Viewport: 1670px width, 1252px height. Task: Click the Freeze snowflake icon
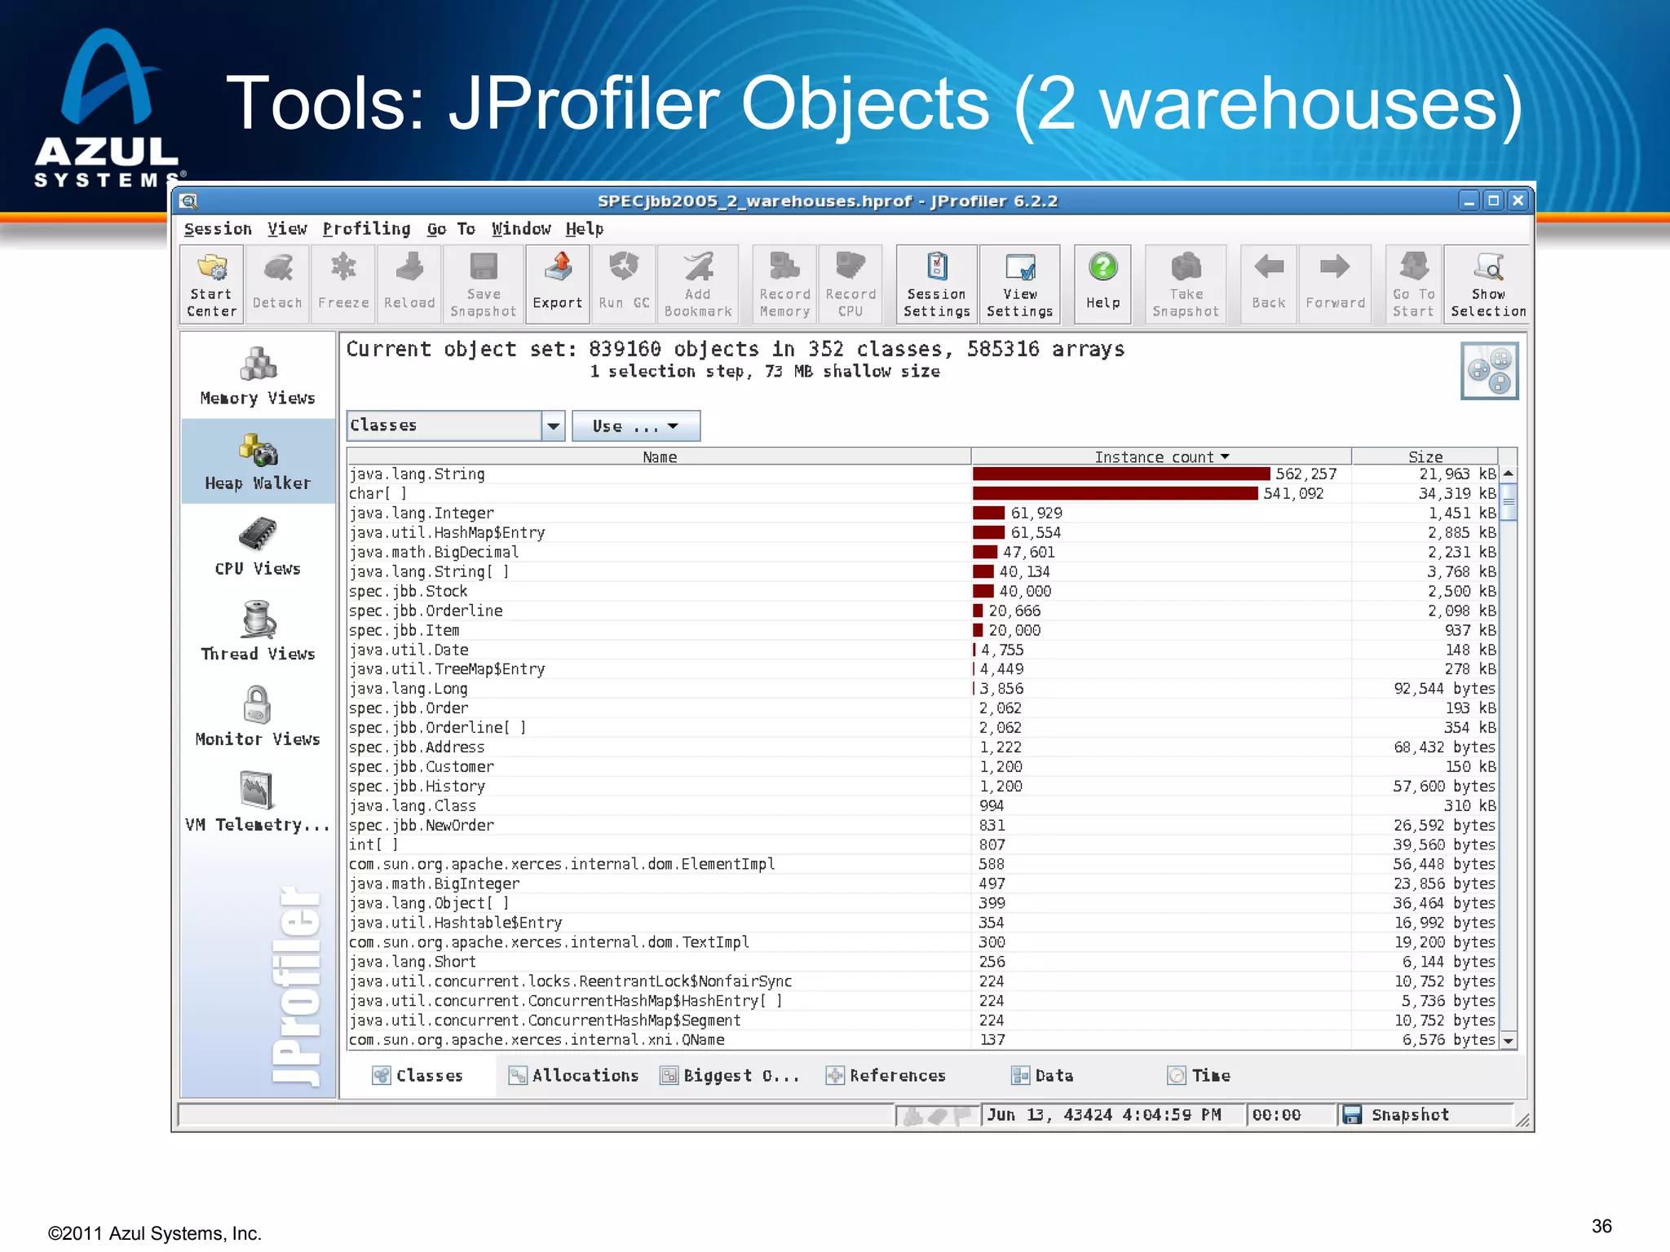(343, 284)
